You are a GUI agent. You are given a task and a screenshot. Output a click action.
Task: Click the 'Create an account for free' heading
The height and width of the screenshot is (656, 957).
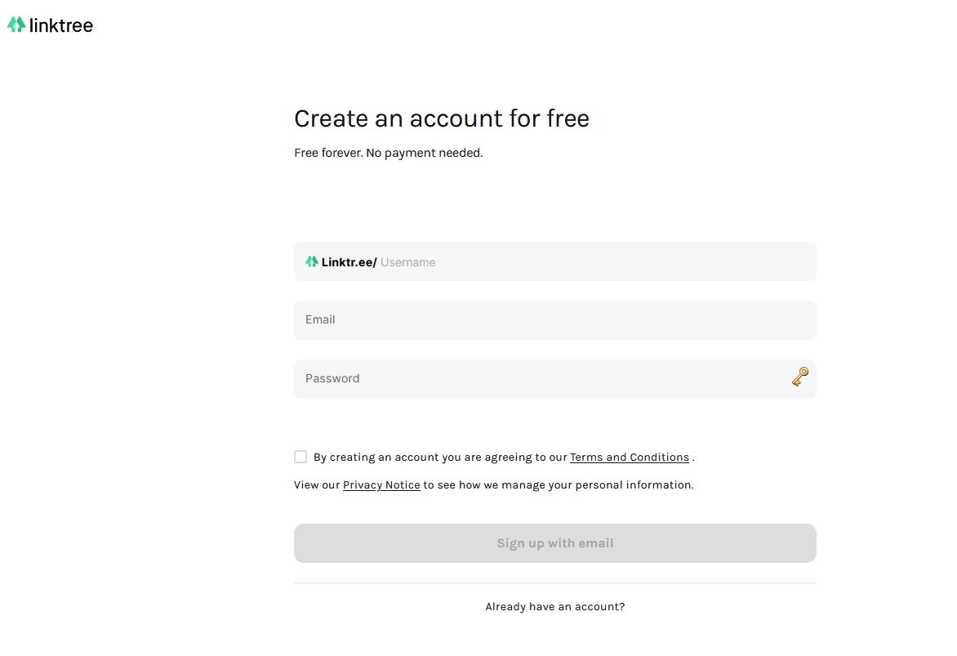tap(441, 119)
